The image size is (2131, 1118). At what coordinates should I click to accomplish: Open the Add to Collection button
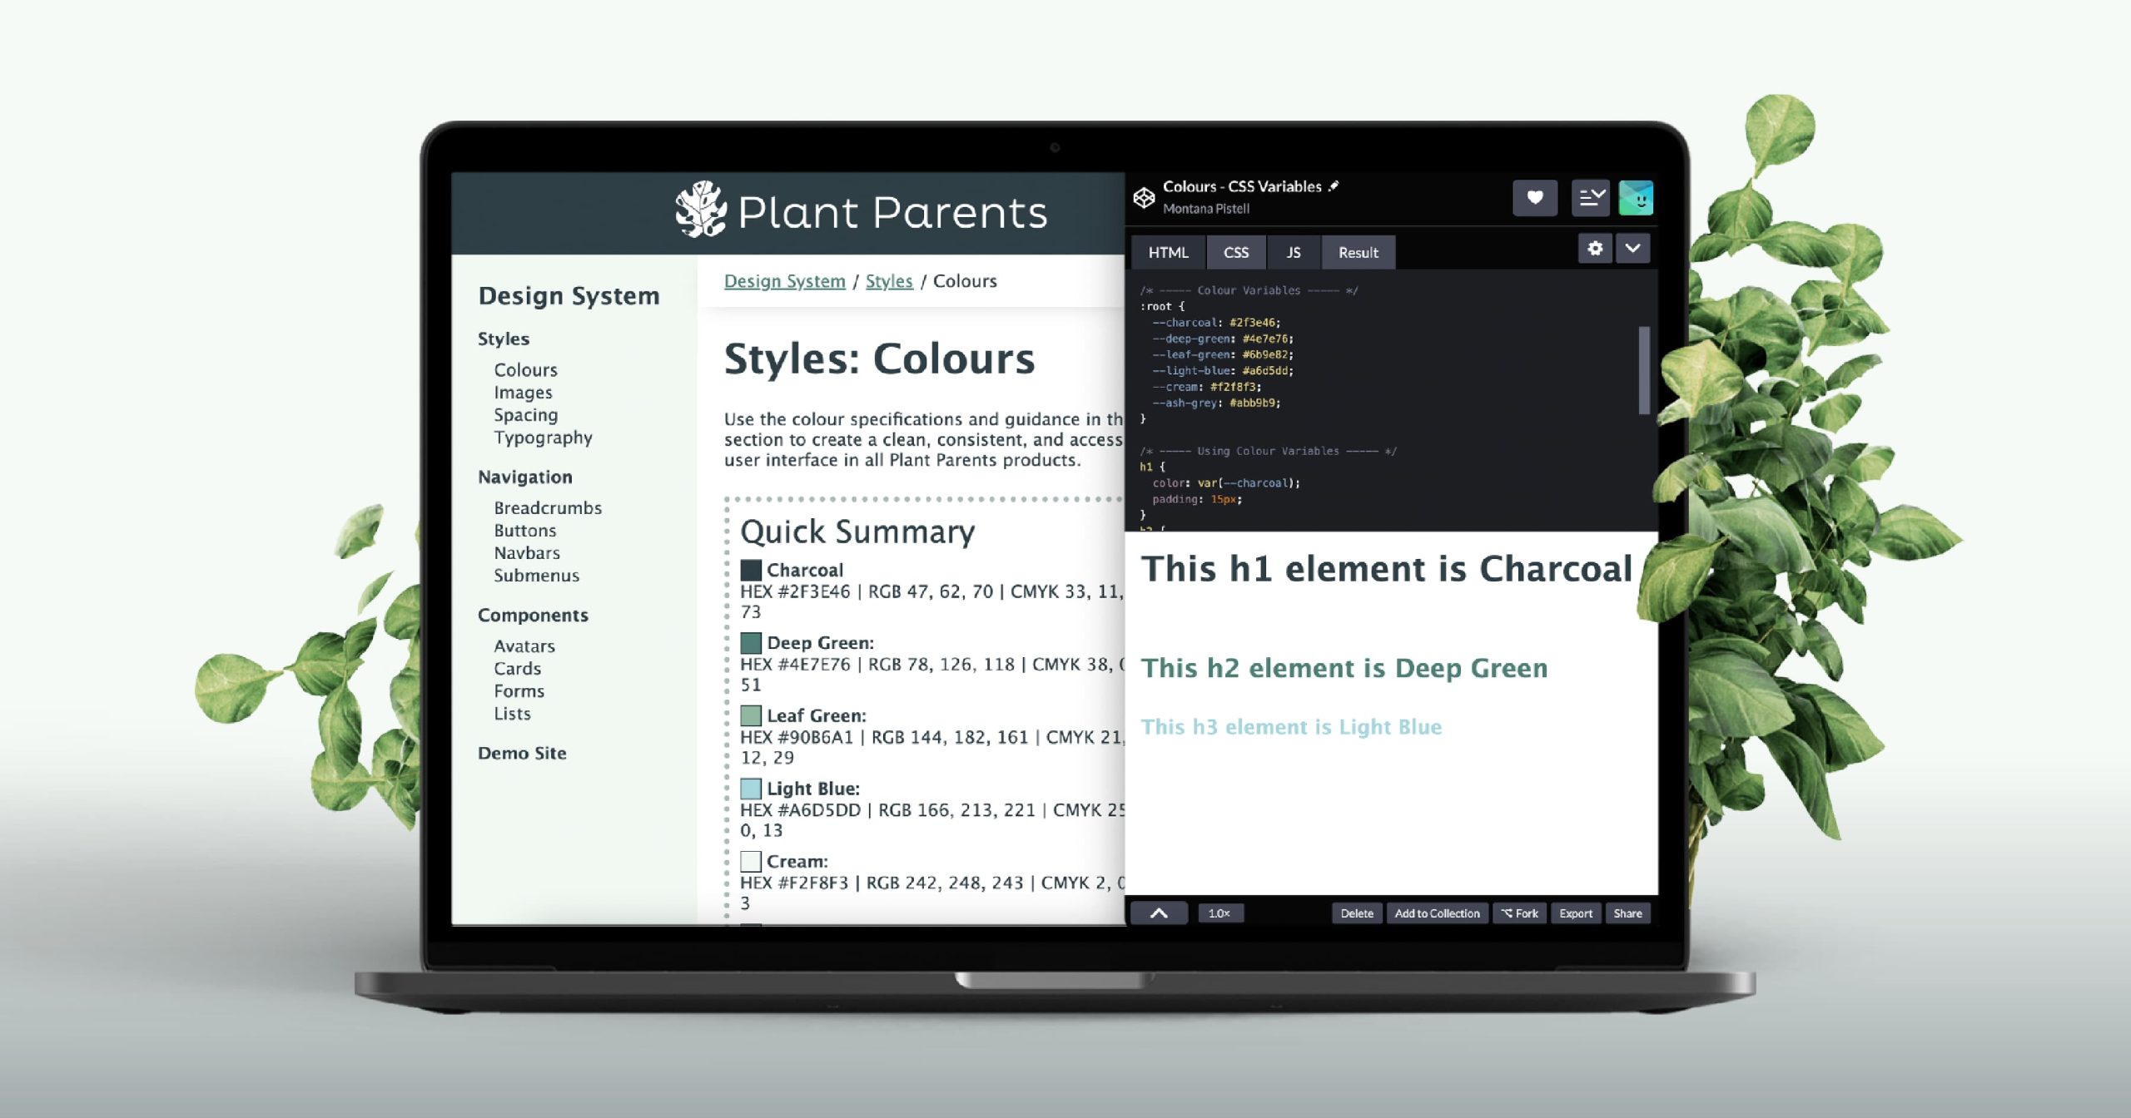coord(1436,913)
